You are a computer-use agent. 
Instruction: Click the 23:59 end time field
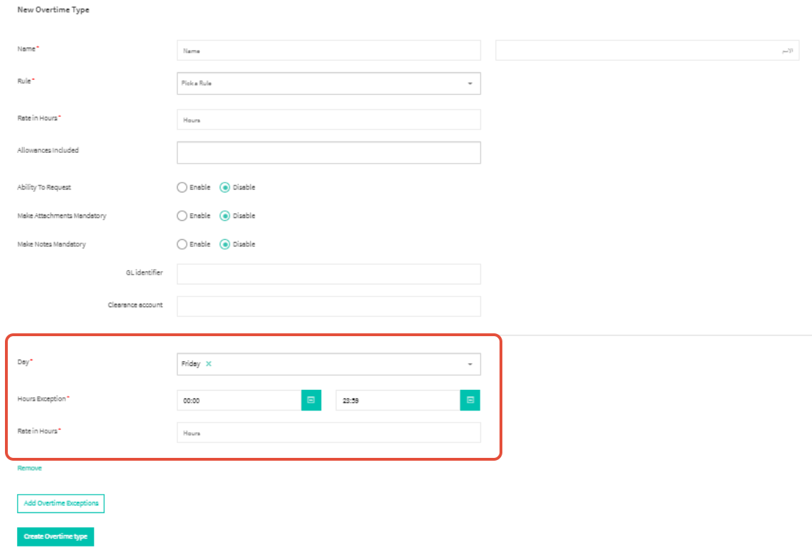coord(397,401)
